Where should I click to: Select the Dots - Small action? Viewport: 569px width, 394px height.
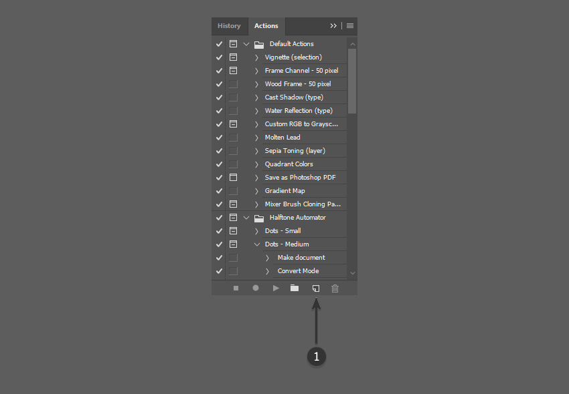282,230
